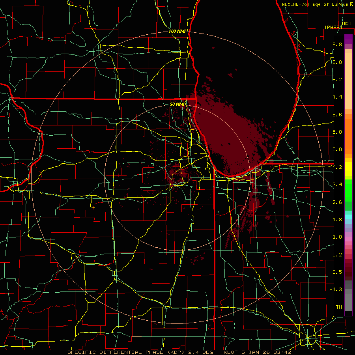The width and height of the screenshot is (355, 355).
Task: Click the 0.2 scale value
Action: (x=337, y=255)
